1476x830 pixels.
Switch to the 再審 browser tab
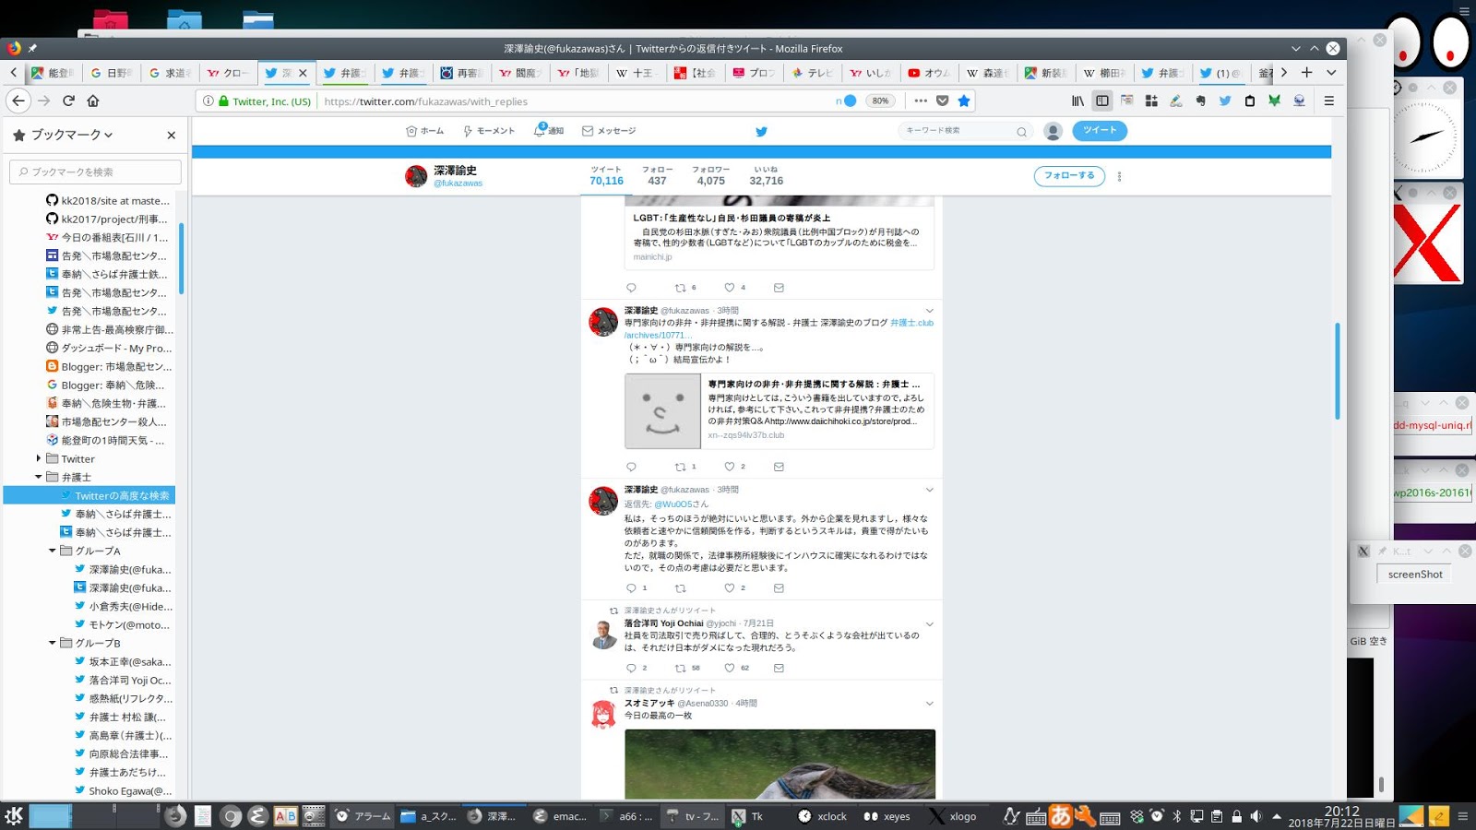(x=459, y=73)
